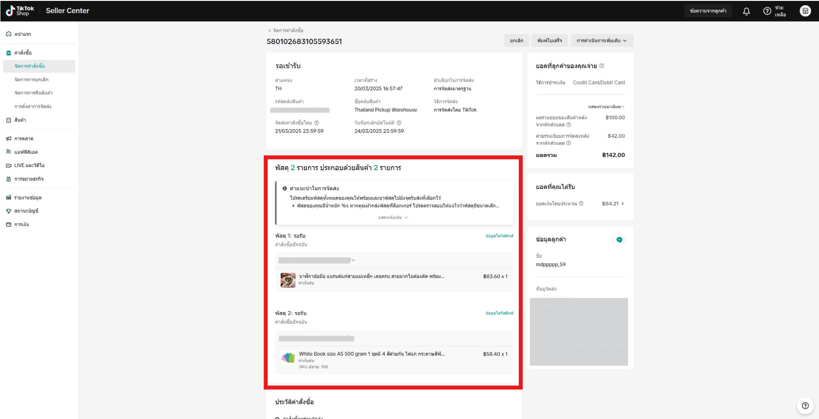Open ฿84.21 estimated settlement details arrow
Screen dimensions: 819x419
pos(623,204)
